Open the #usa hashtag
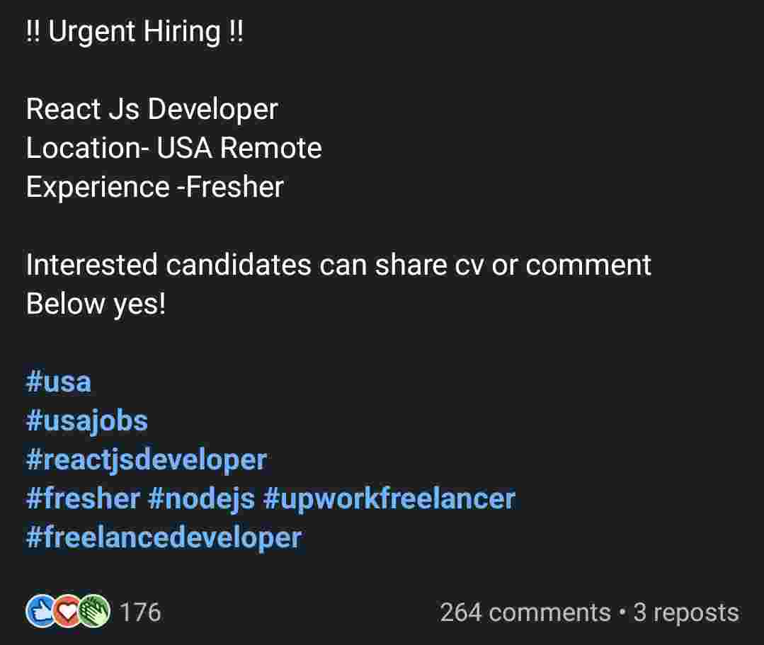 (x=59, y=382)
